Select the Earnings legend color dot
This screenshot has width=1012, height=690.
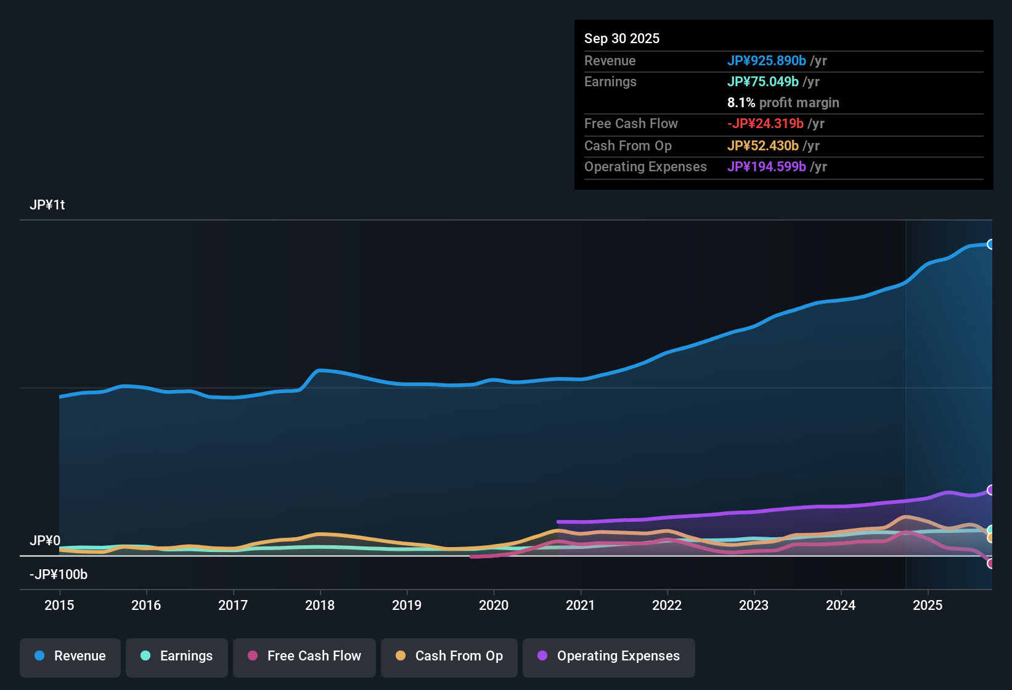pos(145,656)
